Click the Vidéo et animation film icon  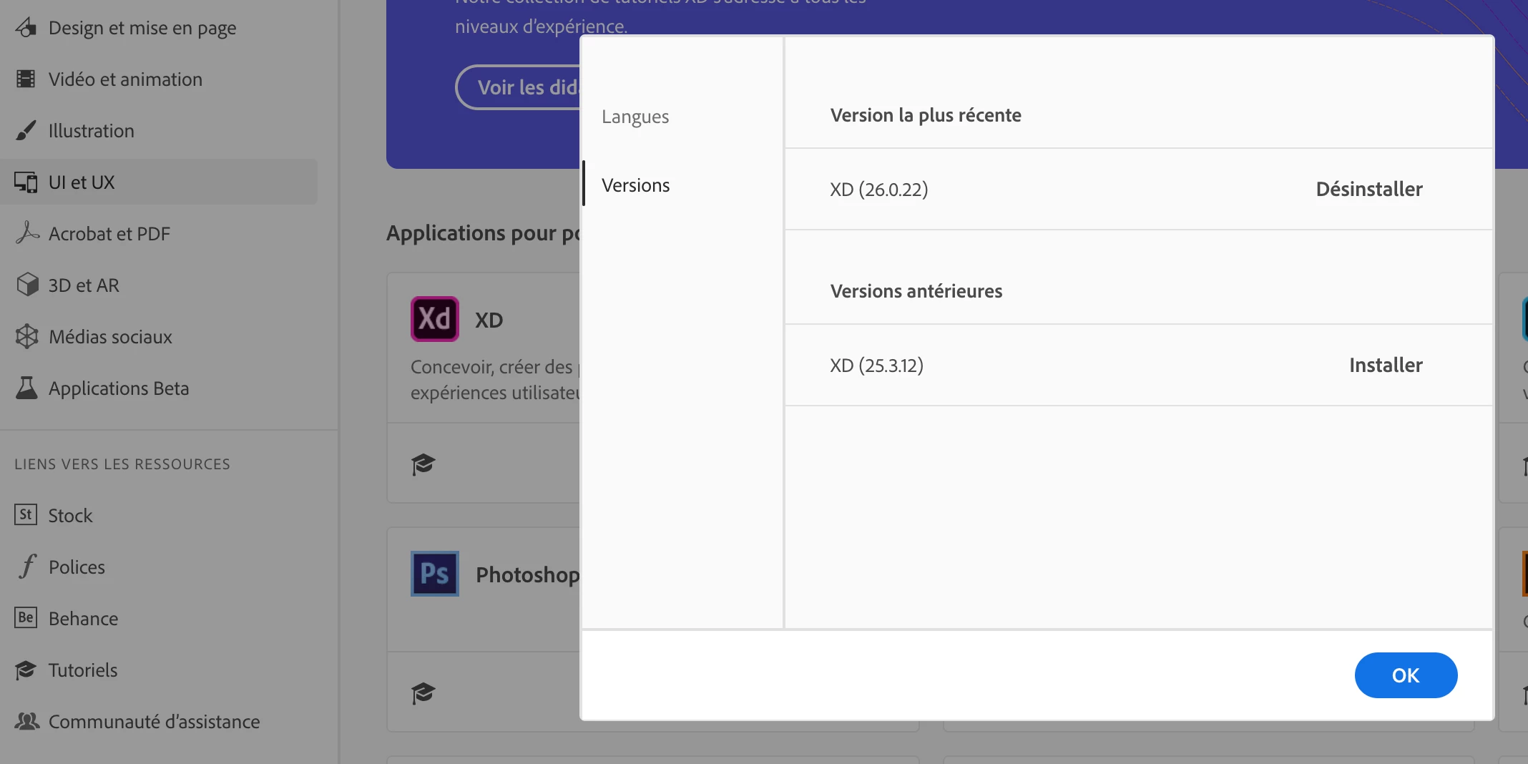coord(26,79)
